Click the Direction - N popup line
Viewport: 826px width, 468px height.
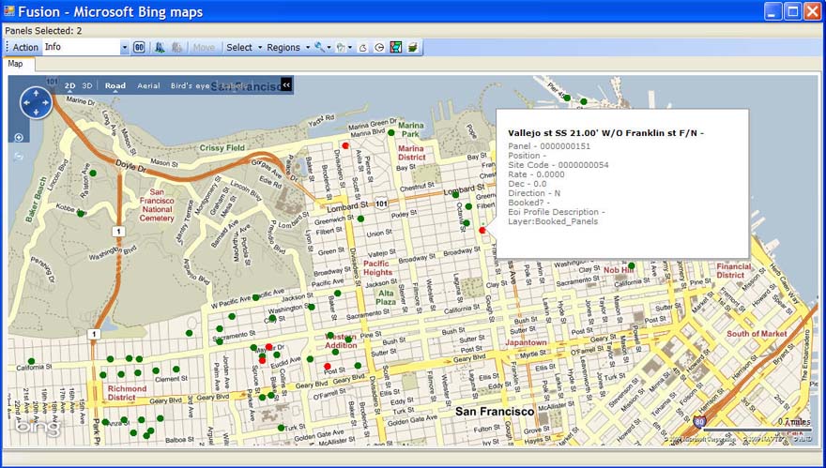coord(534,193)
